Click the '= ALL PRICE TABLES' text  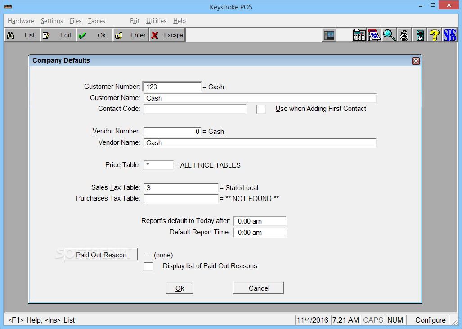pyautogui.click(x=207, y=165)
